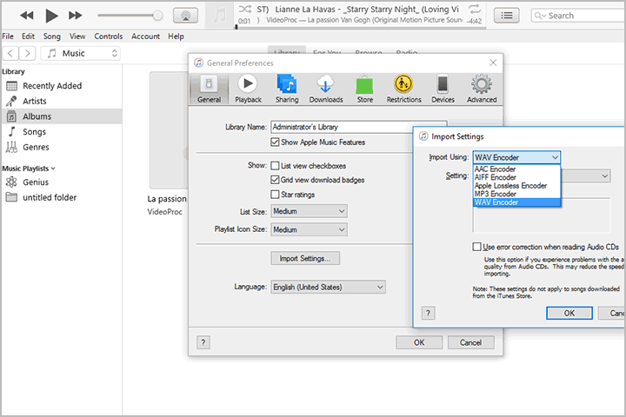The height and width of the screenshot is (417, 626).
Task: Expand the List Size dropdown
Action: 309,211
